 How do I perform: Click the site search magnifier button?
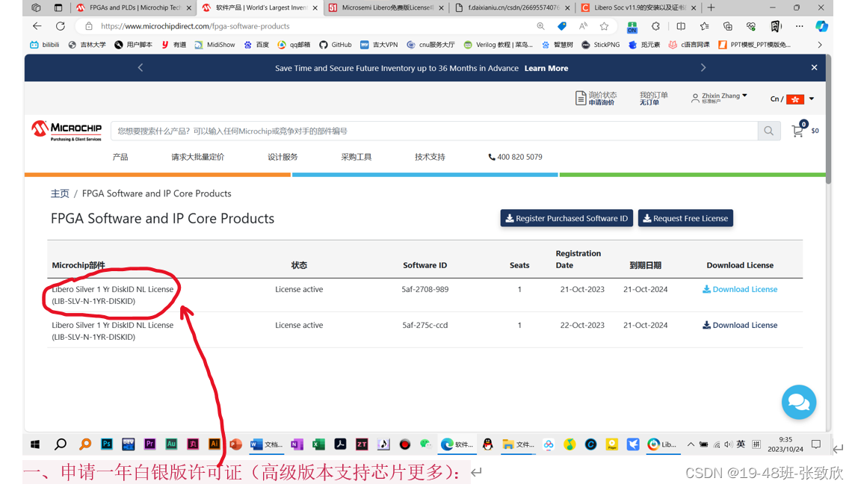tap(769, 131)
